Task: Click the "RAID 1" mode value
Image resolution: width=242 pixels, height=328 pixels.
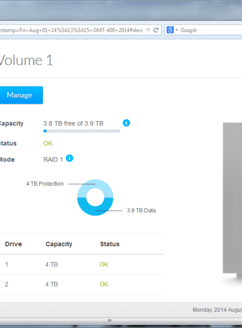Action: 53,159
